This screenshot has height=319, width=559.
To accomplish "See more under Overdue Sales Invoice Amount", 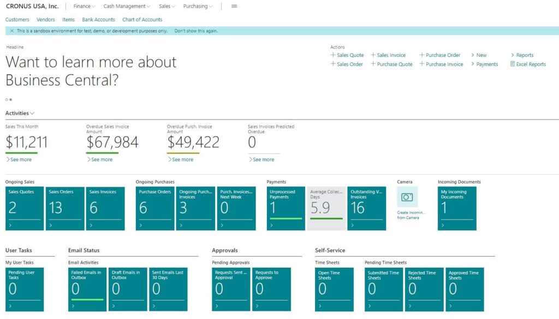I will click(100, 159).
